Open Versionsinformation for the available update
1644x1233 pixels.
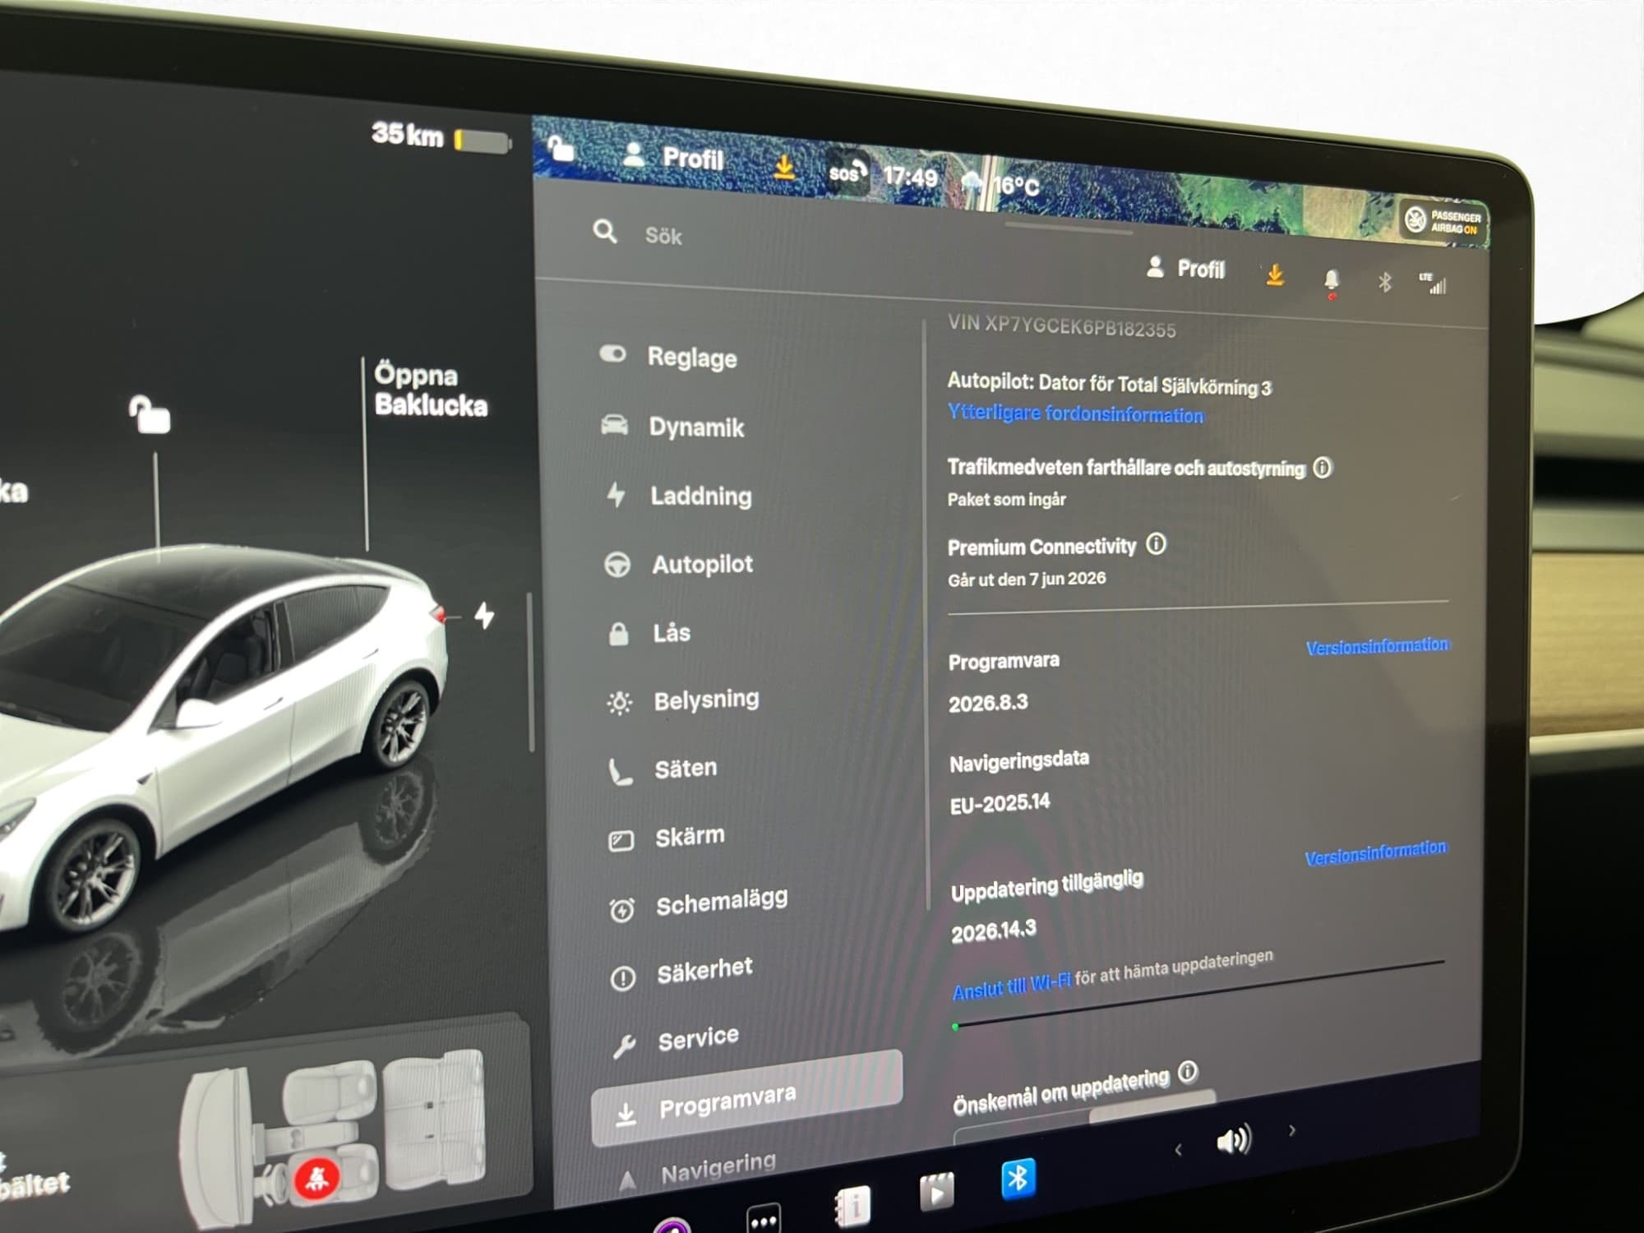1375,853
